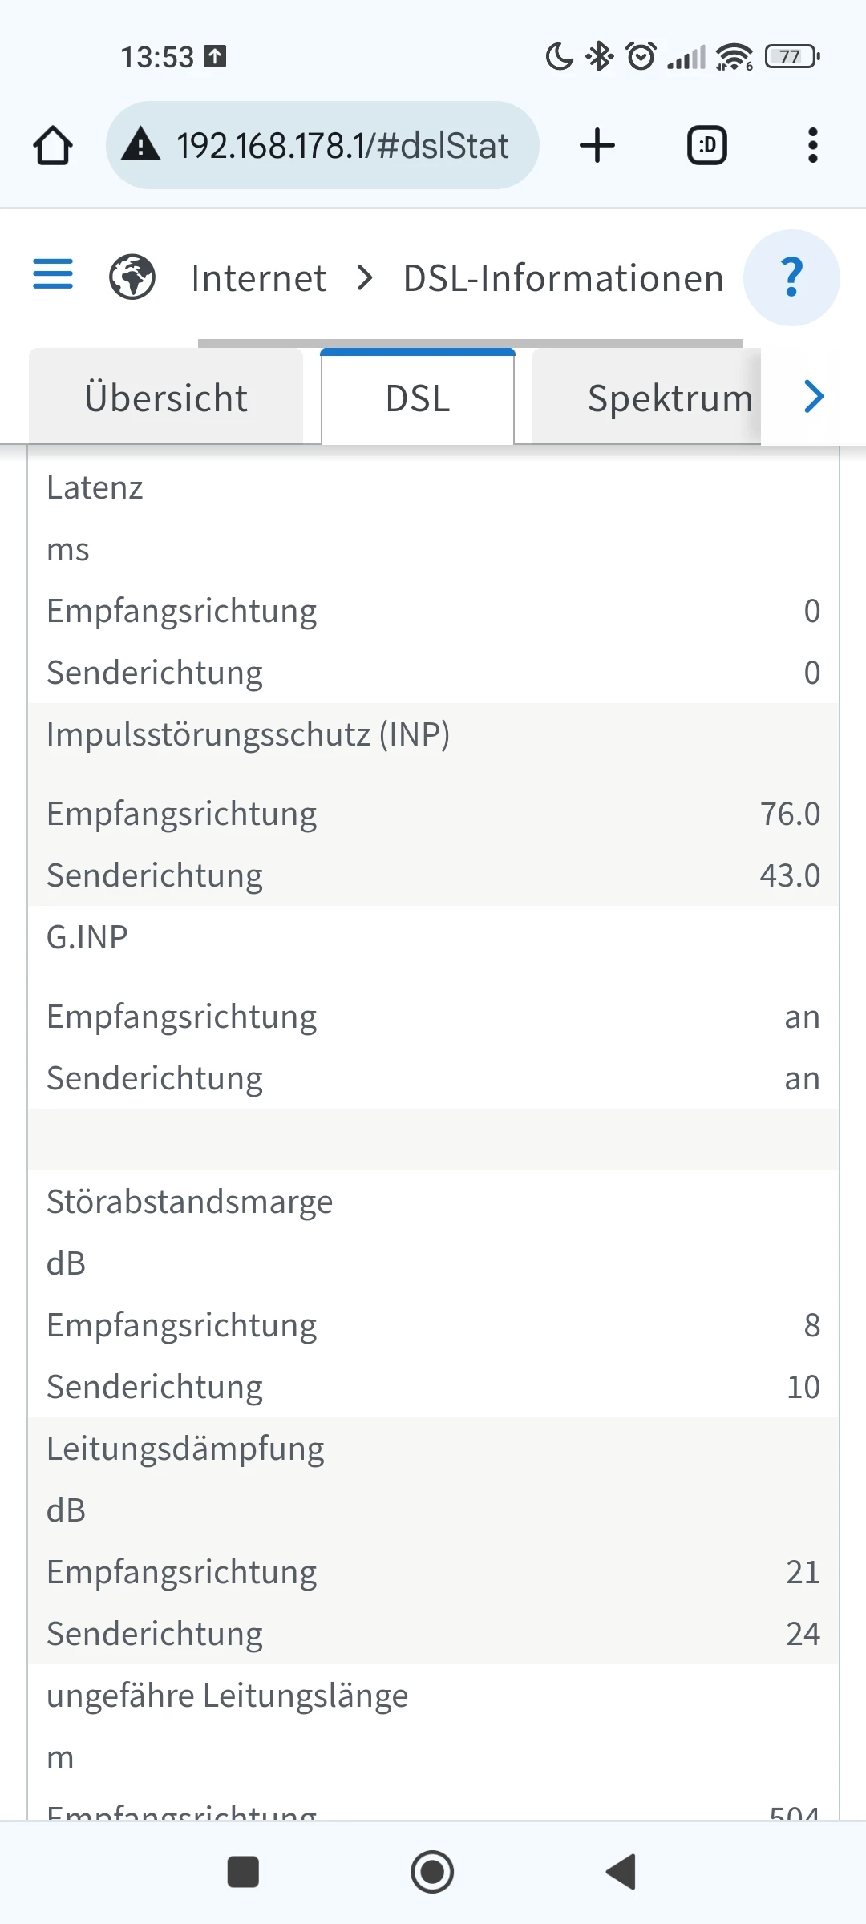The image size is (866, 1924).
Task: Switch to the Übersicht tab
Action: pyautogui.click(x=166, y=398)
